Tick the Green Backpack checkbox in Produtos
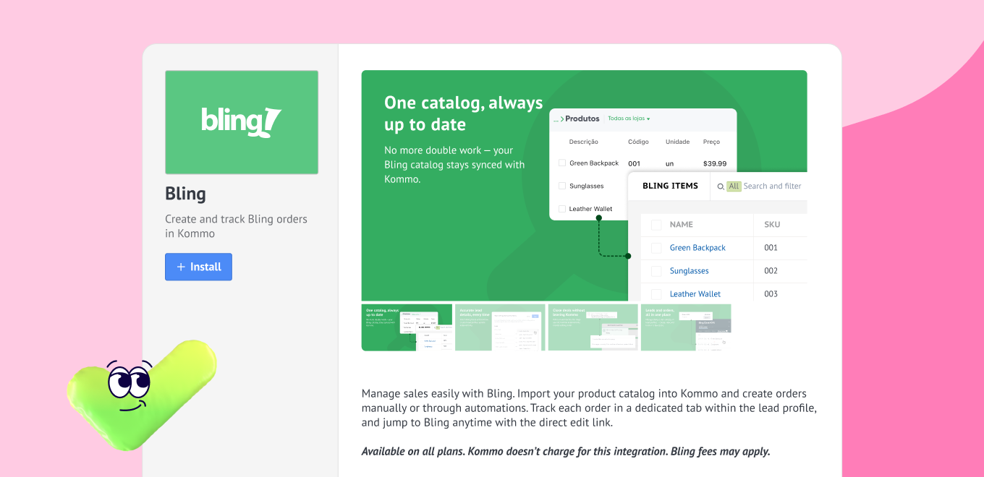Viewport: 984px width, 477px height. [x=562, y=163]
